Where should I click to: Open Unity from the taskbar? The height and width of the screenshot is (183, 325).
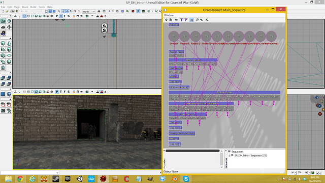pos(79,179)
